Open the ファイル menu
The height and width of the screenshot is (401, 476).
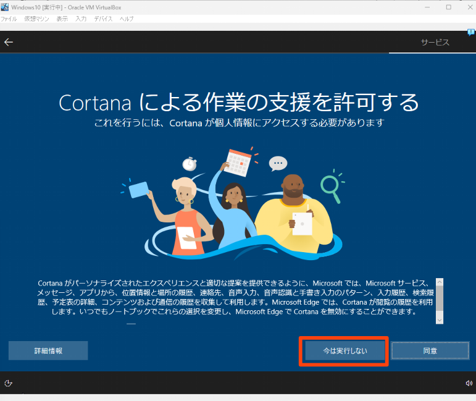pos(9,19)
